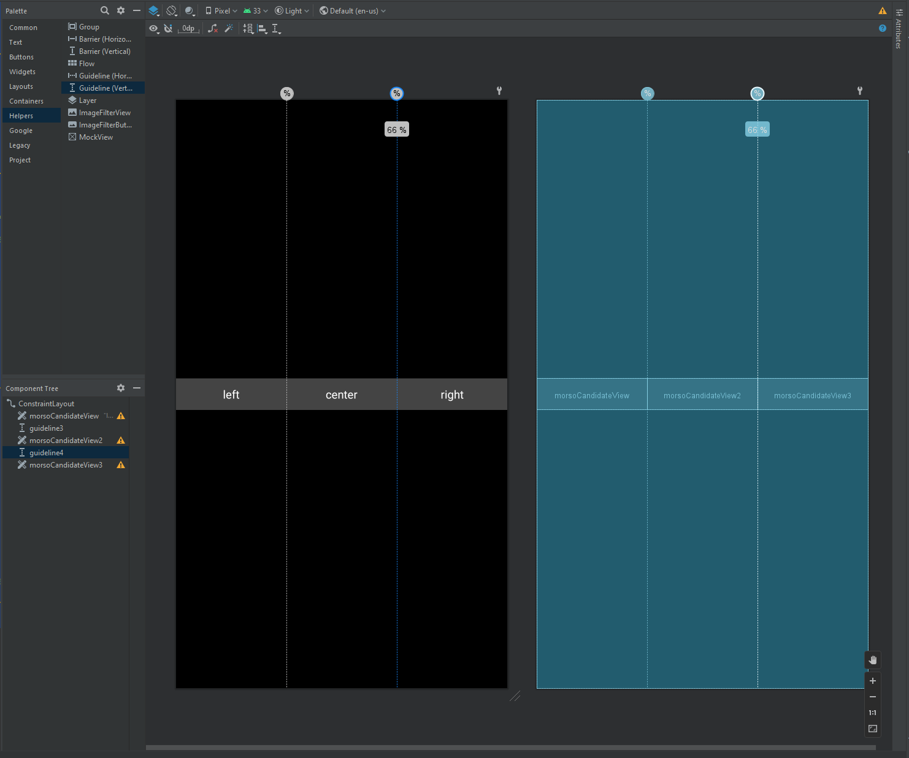The image size is (909, 758).
Task: Select guideline4 in the component tree
Action: pyautogui.click(x=66, y=453)
